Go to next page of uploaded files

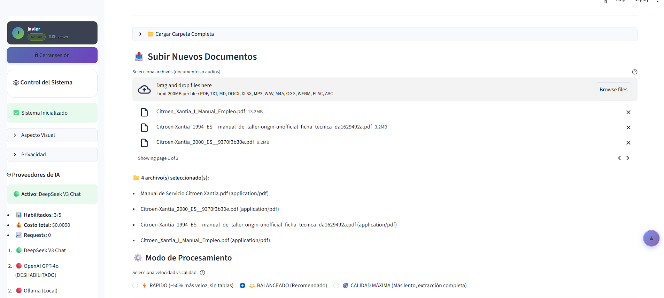[x=628, y=158]
